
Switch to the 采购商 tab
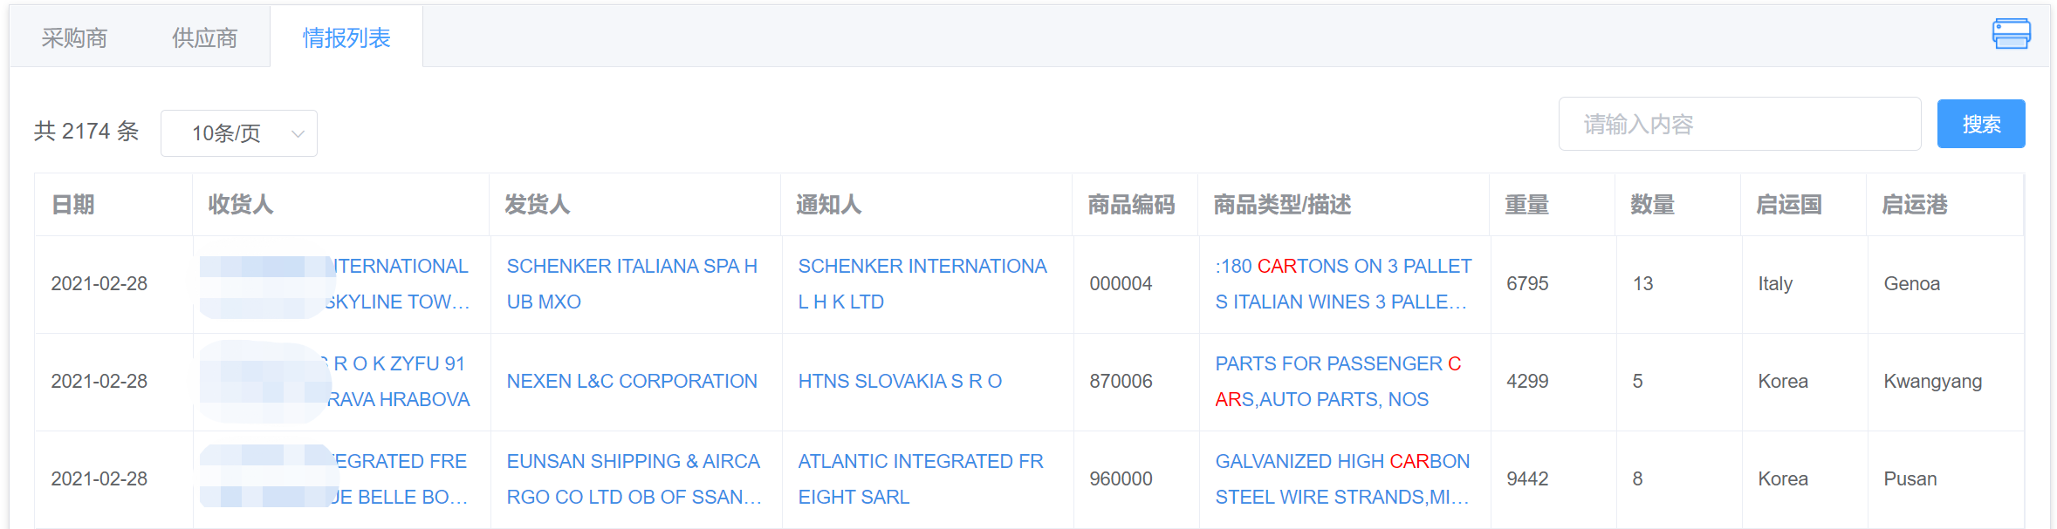pos(74,37)
